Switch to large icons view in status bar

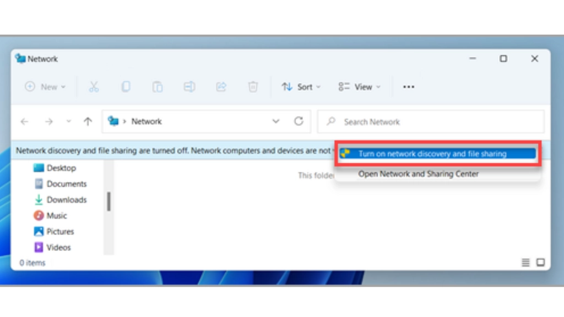[540, 263]
